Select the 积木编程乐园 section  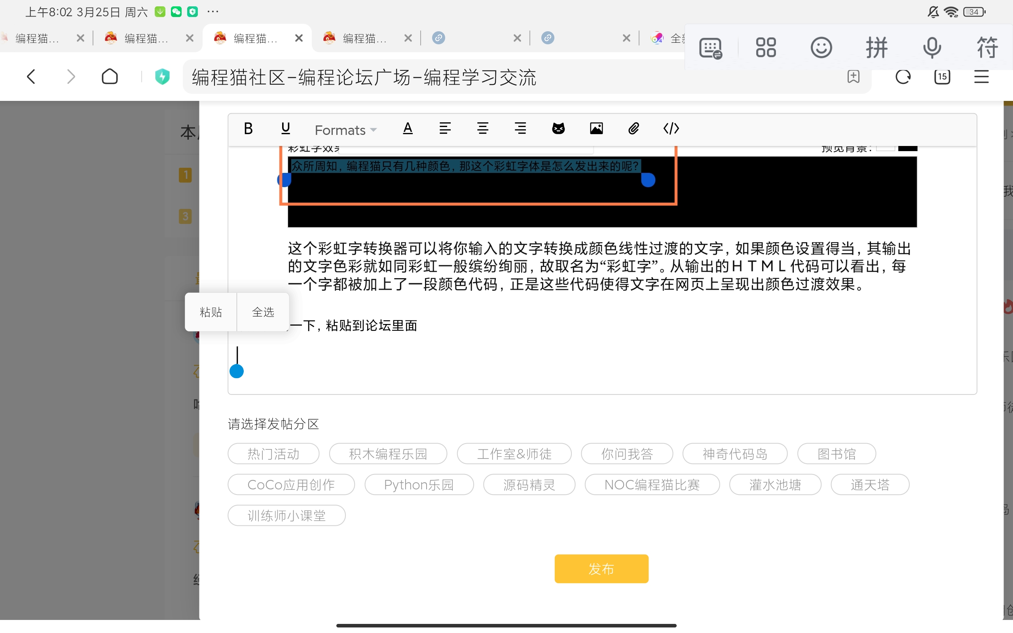(388, 454)
